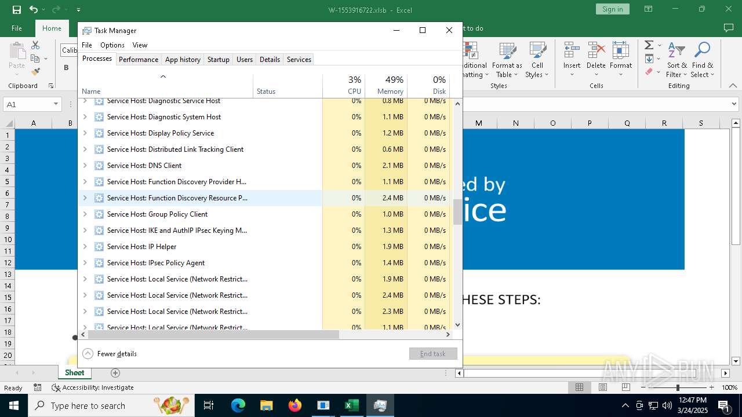Open Task Manager Options menu
The image size is (742, 417).
point(112,45)
